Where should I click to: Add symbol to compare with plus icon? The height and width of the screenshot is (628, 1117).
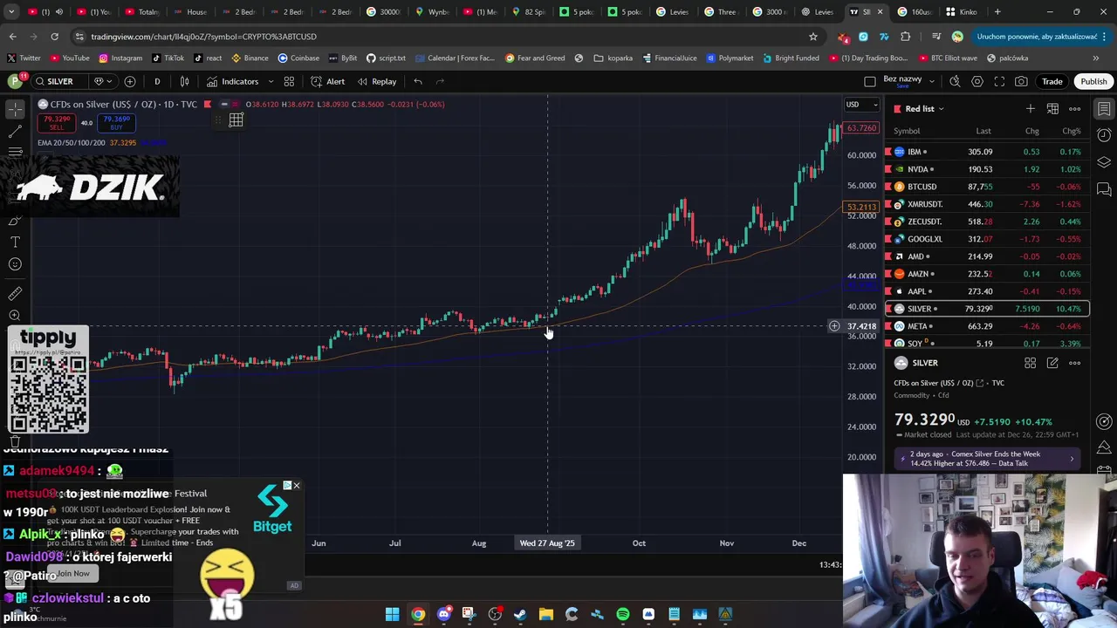point(130,81)
